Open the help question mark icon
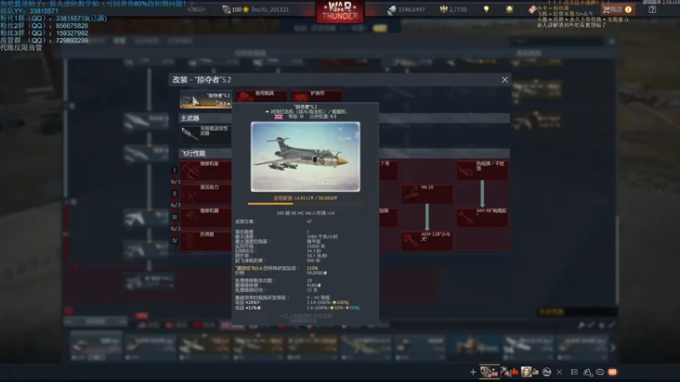 [x=652, y=9]
